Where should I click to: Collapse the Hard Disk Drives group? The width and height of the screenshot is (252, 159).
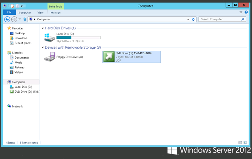42,28
